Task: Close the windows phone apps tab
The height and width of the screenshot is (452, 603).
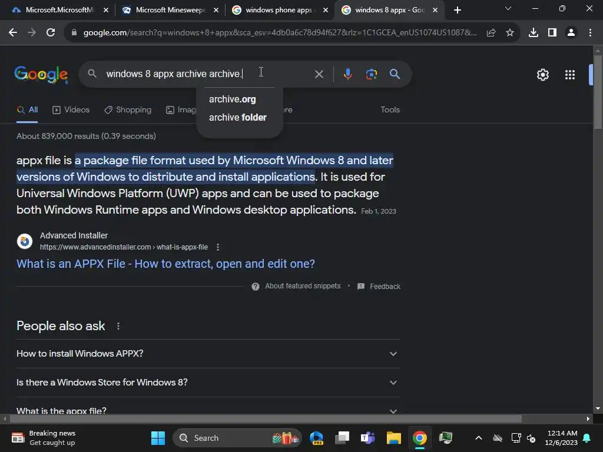Action: click(x=326, y=10)
